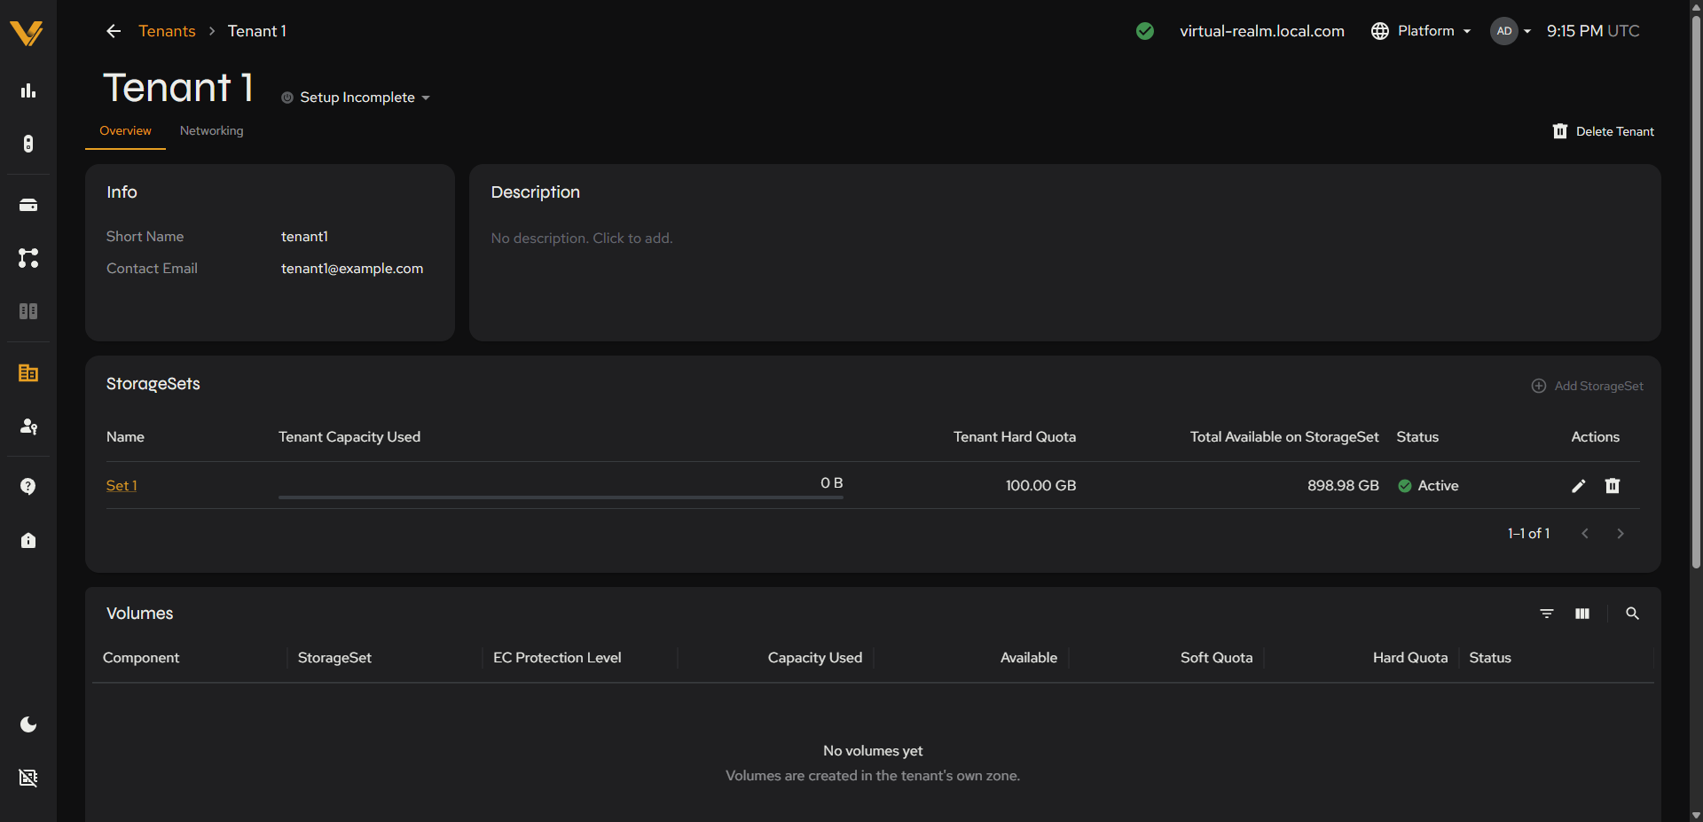Toggle dark mode moon icon
This screenshot has width=1703, height=822.
(28, 724)
